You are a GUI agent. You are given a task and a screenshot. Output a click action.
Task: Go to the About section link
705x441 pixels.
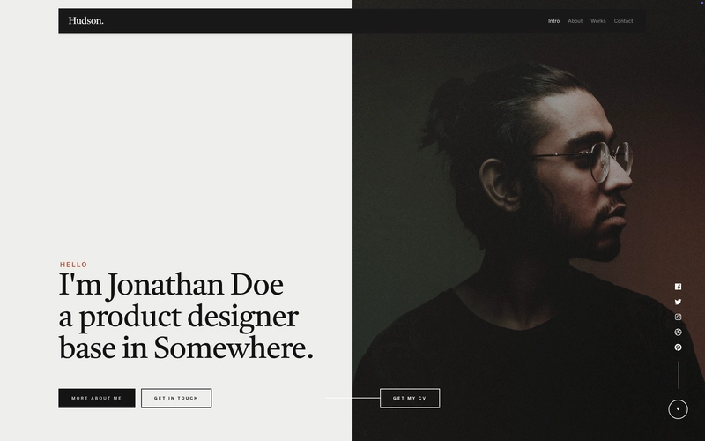pyautogui.click(x=575, y=21)
